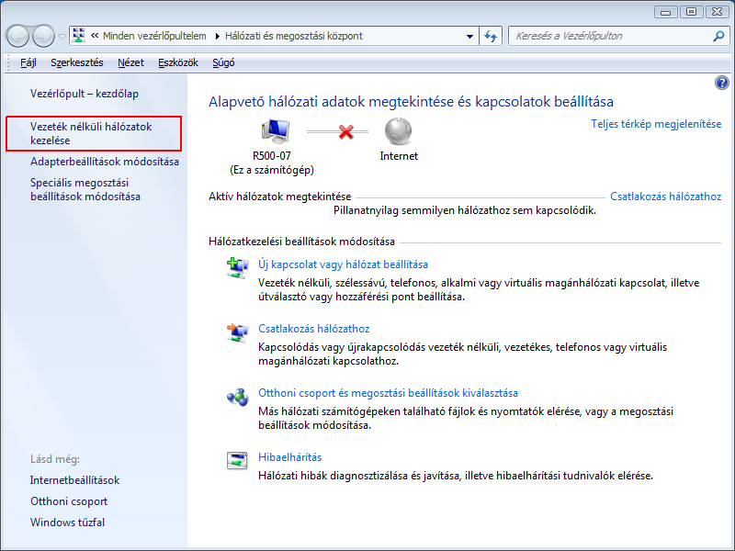
Task: Click the Back navigation arrow button
Action: tap(18, 36)
